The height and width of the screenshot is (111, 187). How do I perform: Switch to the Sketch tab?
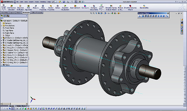tap(19, 13)
